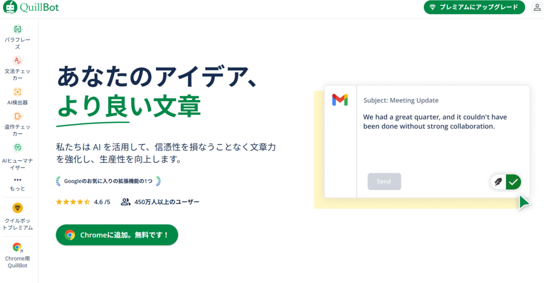Viewport: 544px width, 283px height.
Task: Expand もっと three-dot menu
Action: coord(17,180)
